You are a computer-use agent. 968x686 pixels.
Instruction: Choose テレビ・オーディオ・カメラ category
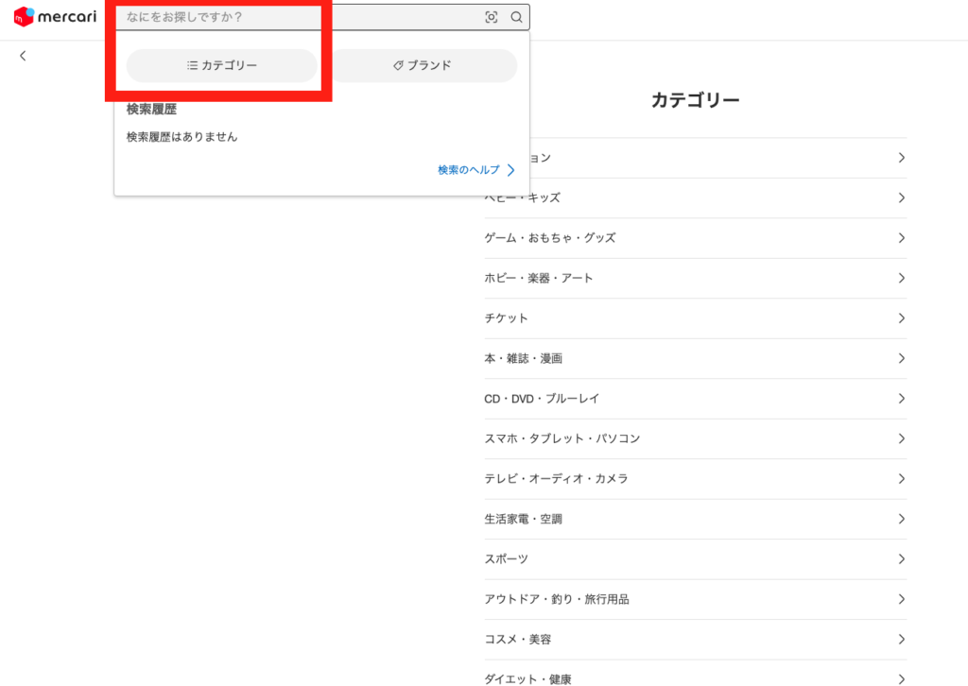(695, 479)
